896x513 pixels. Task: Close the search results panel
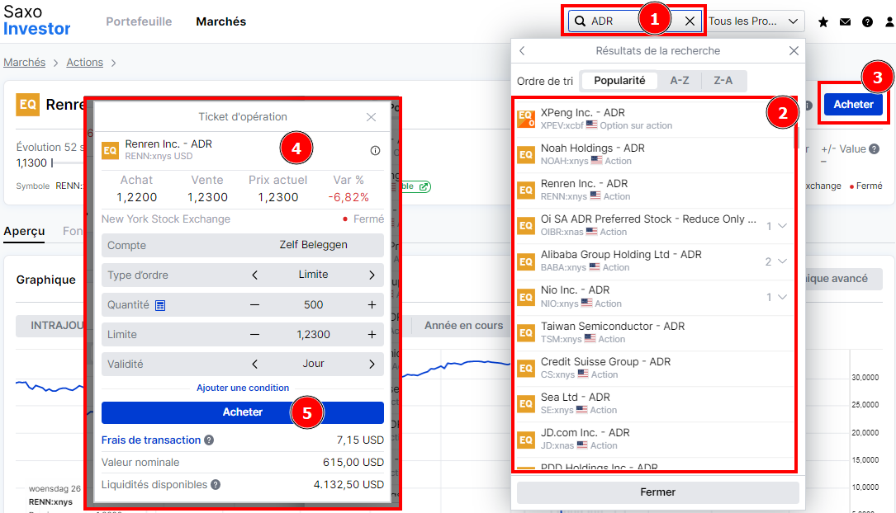click(794, 51)
